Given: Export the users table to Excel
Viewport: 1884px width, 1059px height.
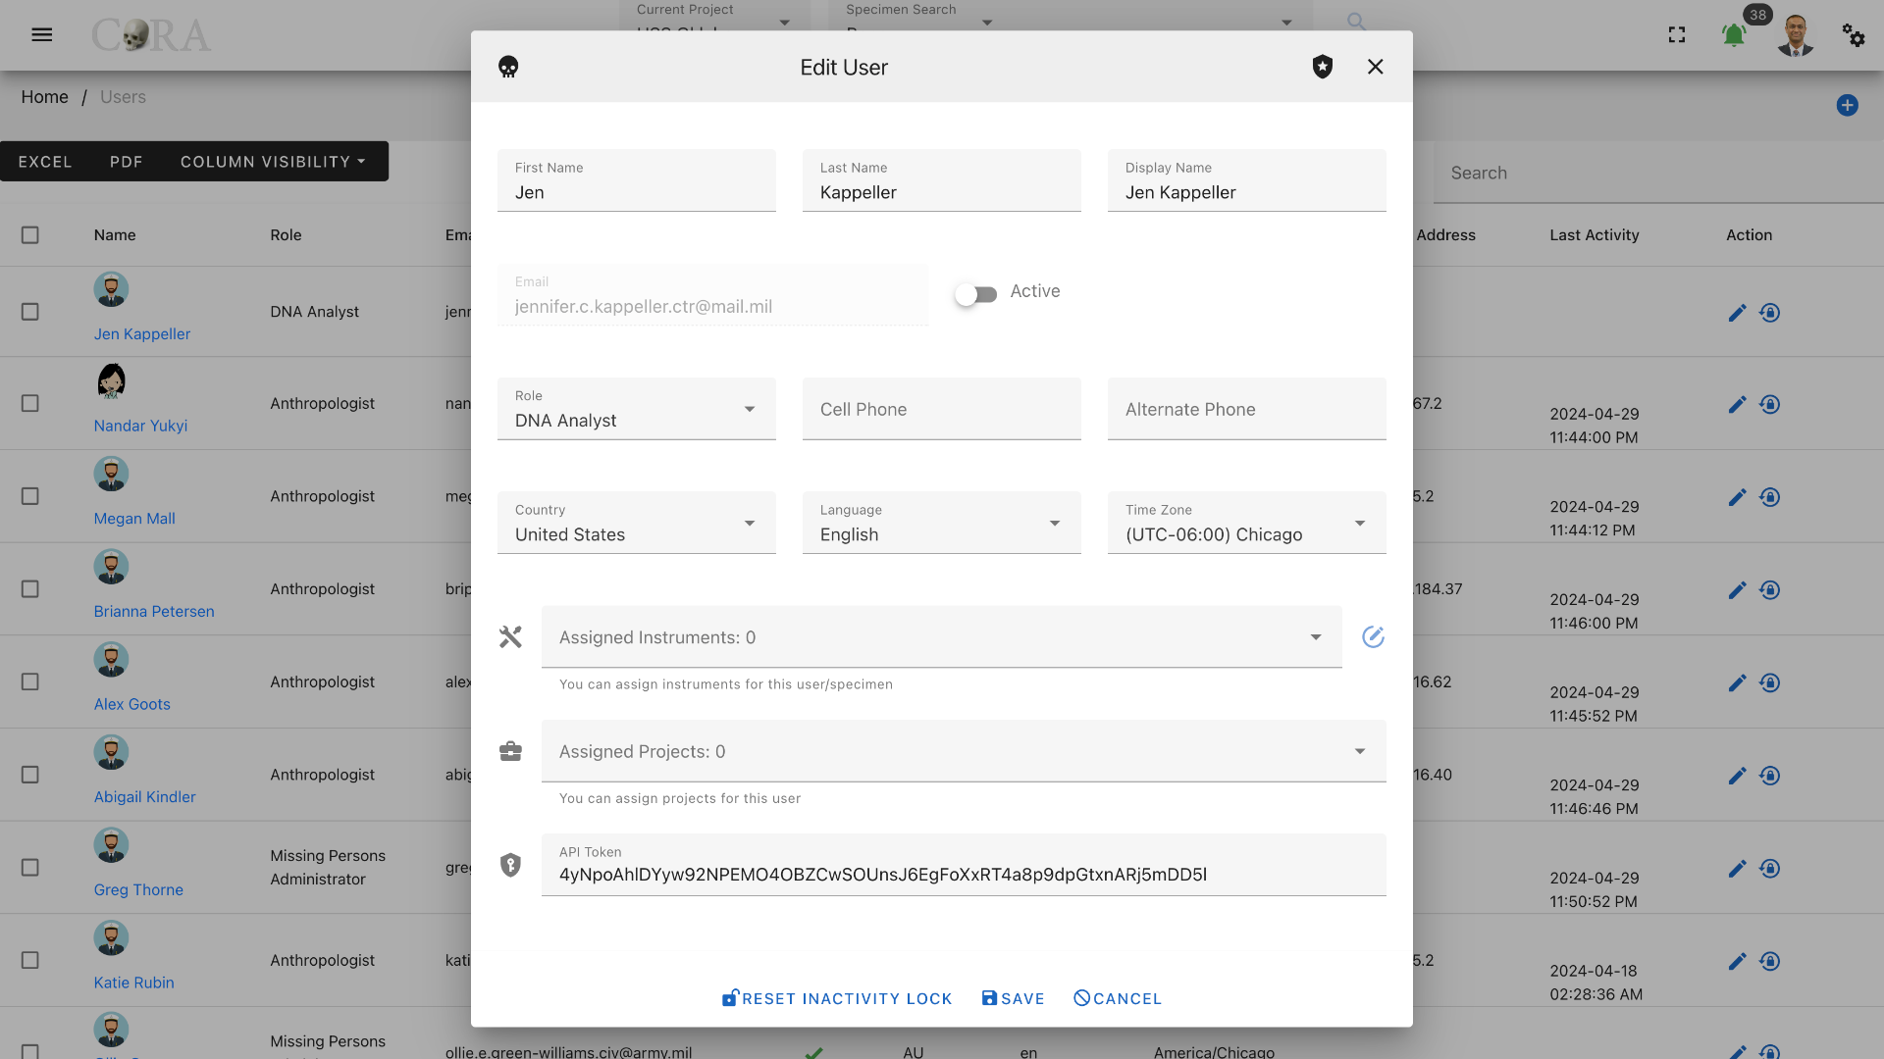Looking at the screenshot, I should 45,162.
